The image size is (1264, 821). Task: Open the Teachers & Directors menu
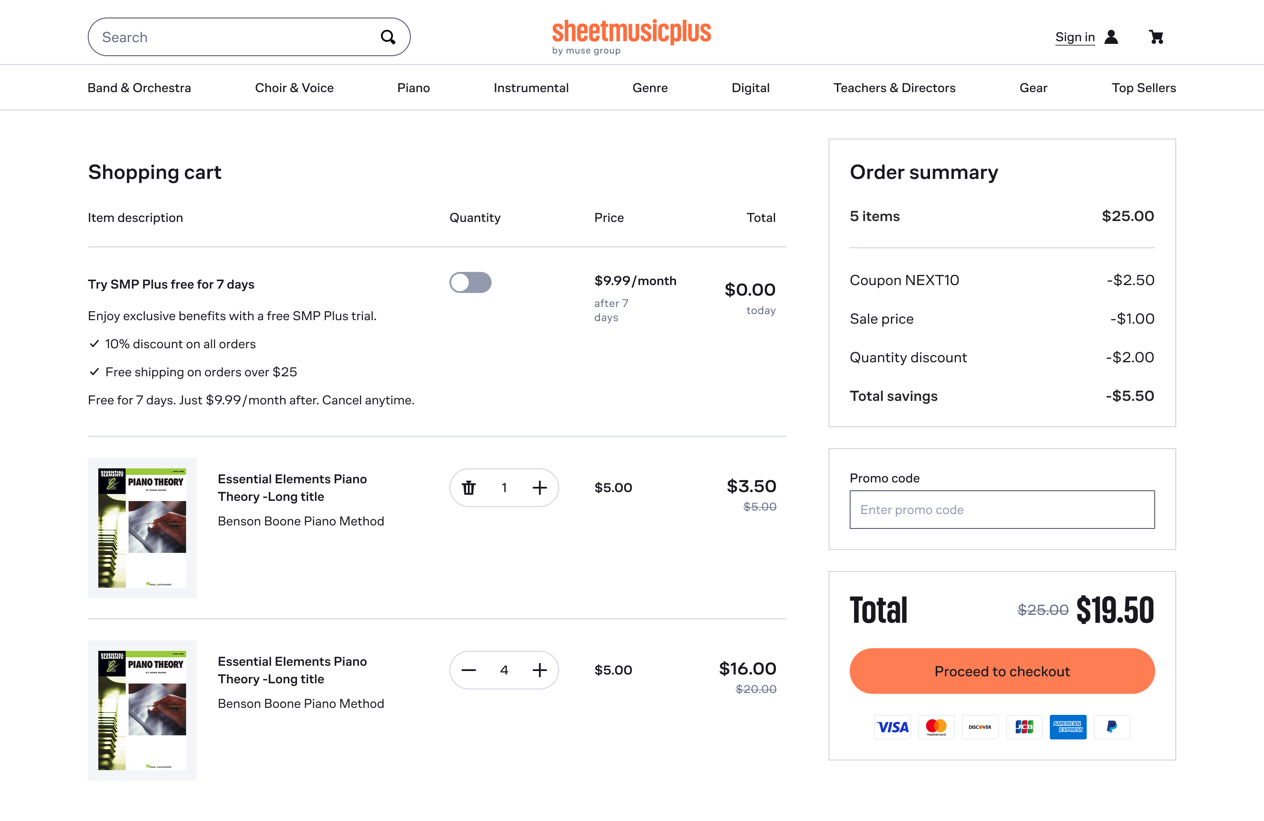pyautogui.click(x=894, y=88)
